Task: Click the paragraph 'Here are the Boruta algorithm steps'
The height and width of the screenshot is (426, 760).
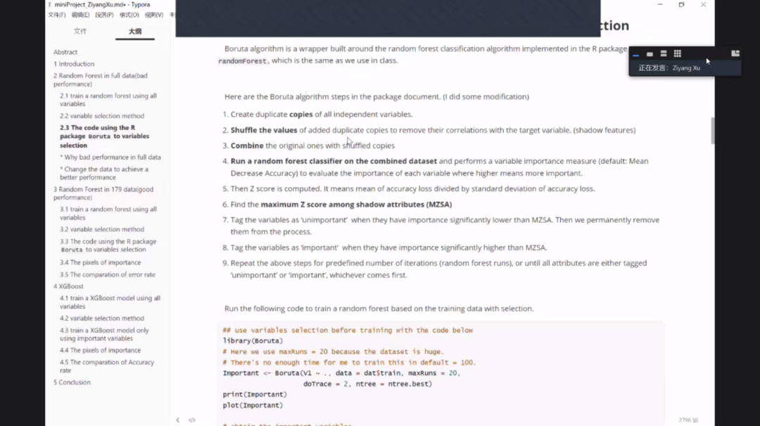Action: coord(376,97)
